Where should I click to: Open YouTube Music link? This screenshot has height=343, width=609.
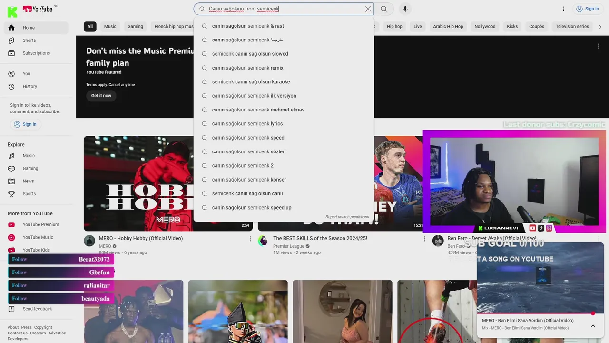pyautogui.click(x=36, y=237)
